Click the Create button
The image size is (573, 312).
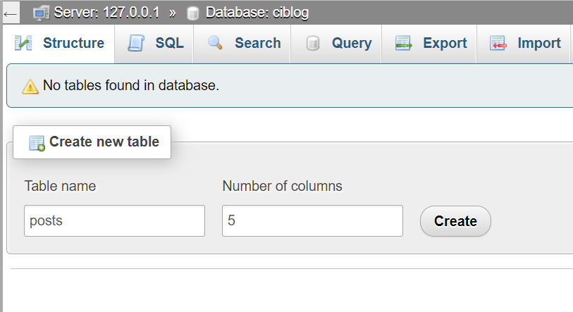455,221
